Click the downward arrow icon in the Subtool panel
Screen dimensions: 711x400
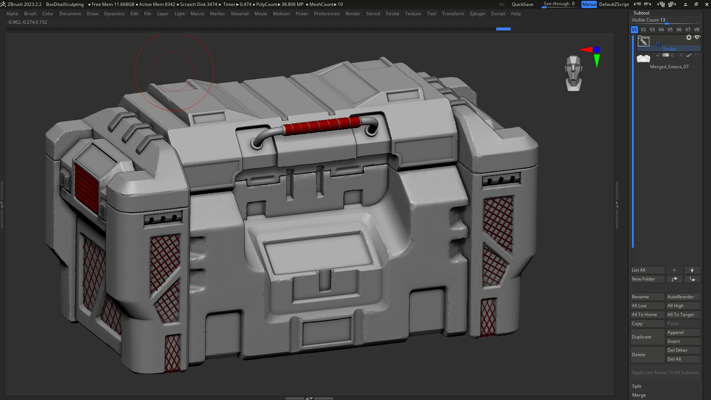coord(692,270)
